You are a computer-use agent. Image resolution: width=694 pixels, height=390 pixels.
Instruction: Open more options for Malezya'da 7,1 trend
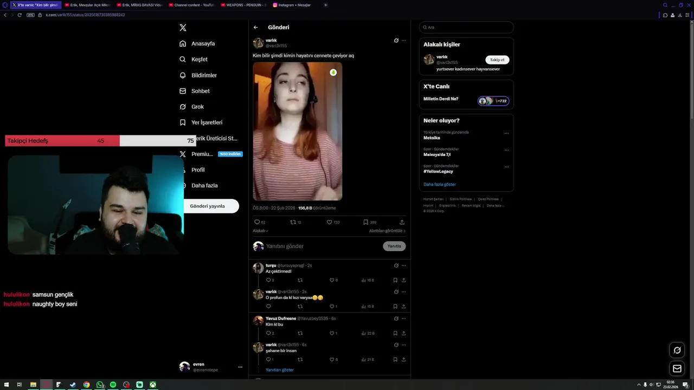(506, 150)
